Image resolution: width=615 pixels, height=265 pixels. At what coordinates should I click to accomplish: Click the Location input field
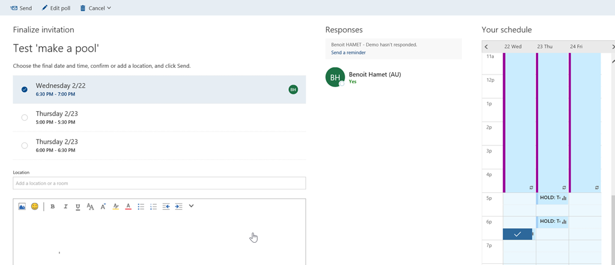(x=159, y=183)
